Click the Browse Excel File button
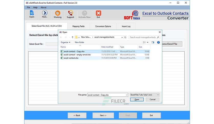 click(x=172, y=44)
